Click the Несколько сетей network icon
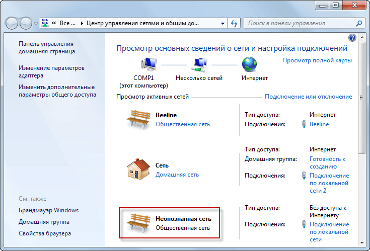This screenshot has width=370, height=251. tap(199, 64)
